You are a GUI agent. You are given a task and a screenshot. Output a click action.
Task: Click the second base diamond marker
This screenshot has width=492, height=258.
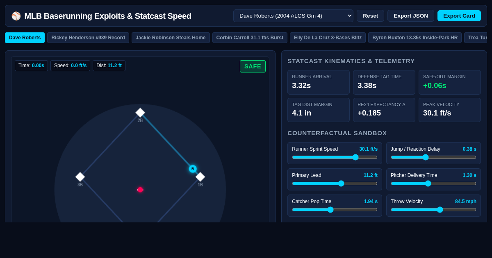pyautogui.click(x=140, y=113)
